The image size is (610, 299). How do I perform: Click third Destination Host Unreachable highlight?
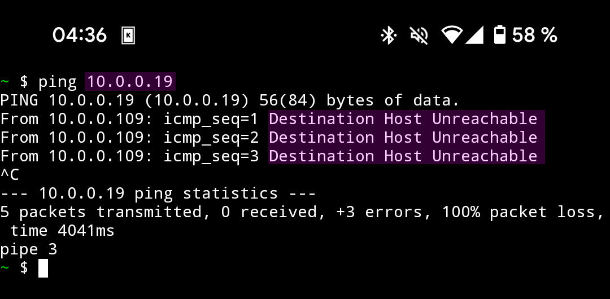(406, 156)
